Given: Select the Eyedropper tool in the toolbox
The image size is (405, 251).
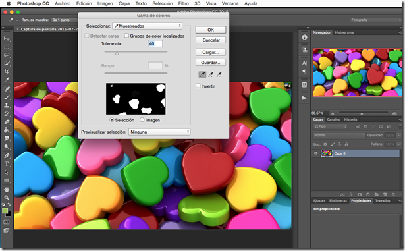Looking at the screenshot, I should 7,80.
